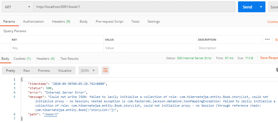
Task: Switch response view to Raw
Action: point(27,70)
